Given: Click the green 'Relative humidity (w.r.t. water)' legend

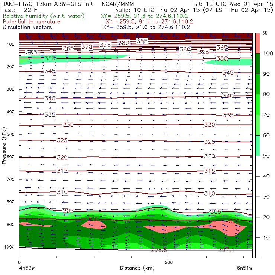Looking at the screenshot, I should click(x=44, y=16).
